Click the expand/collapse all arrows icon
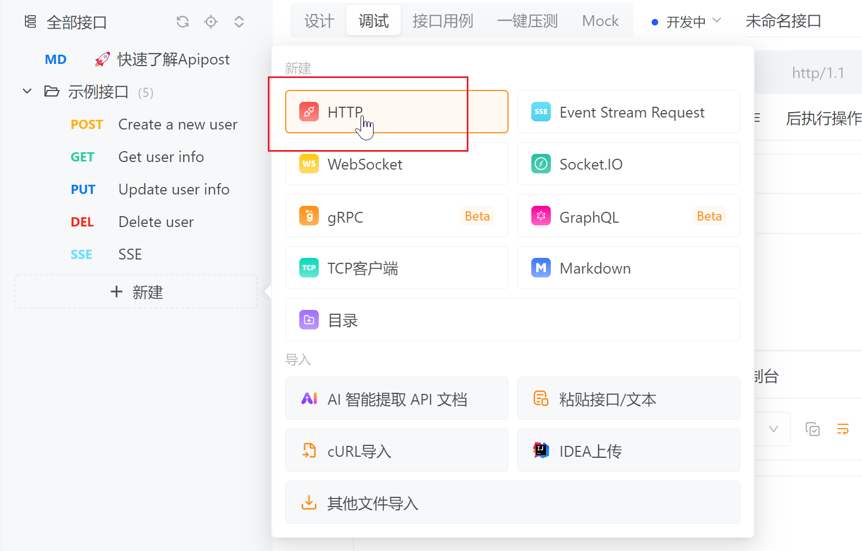Screen dimensions: 862x551 click(239, 22)
